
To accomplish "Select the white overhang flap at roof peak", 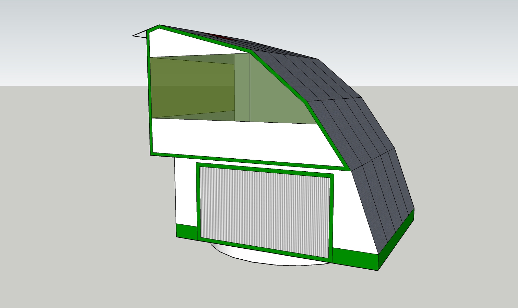I will point(141,34).
